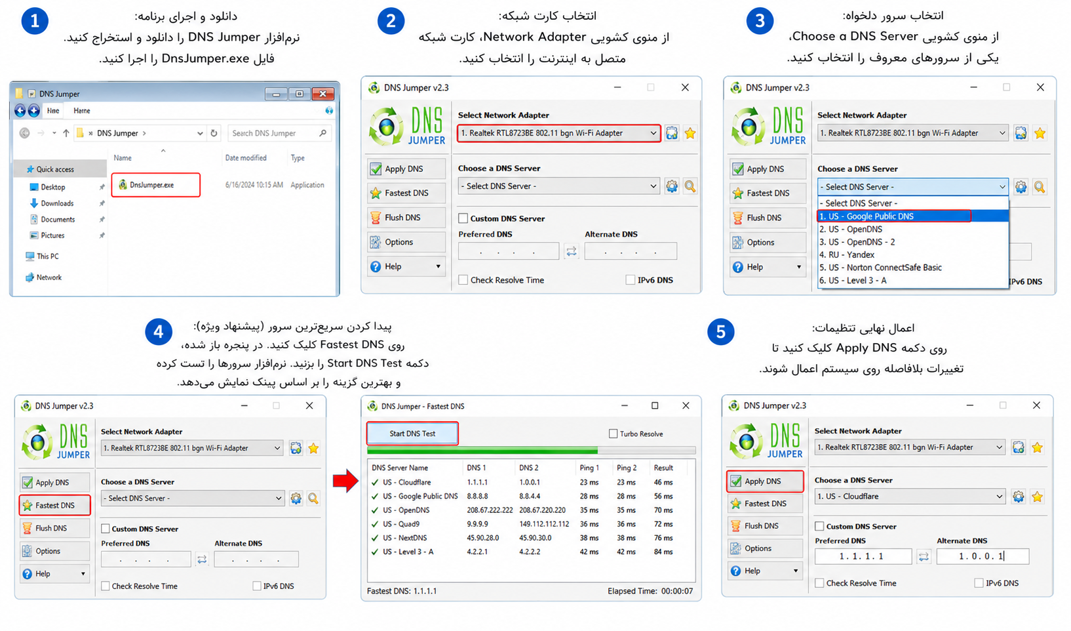Select US - Level 3 - A in dropdown list
Screen dimensions: 1071x631
[x=912, y=281]
